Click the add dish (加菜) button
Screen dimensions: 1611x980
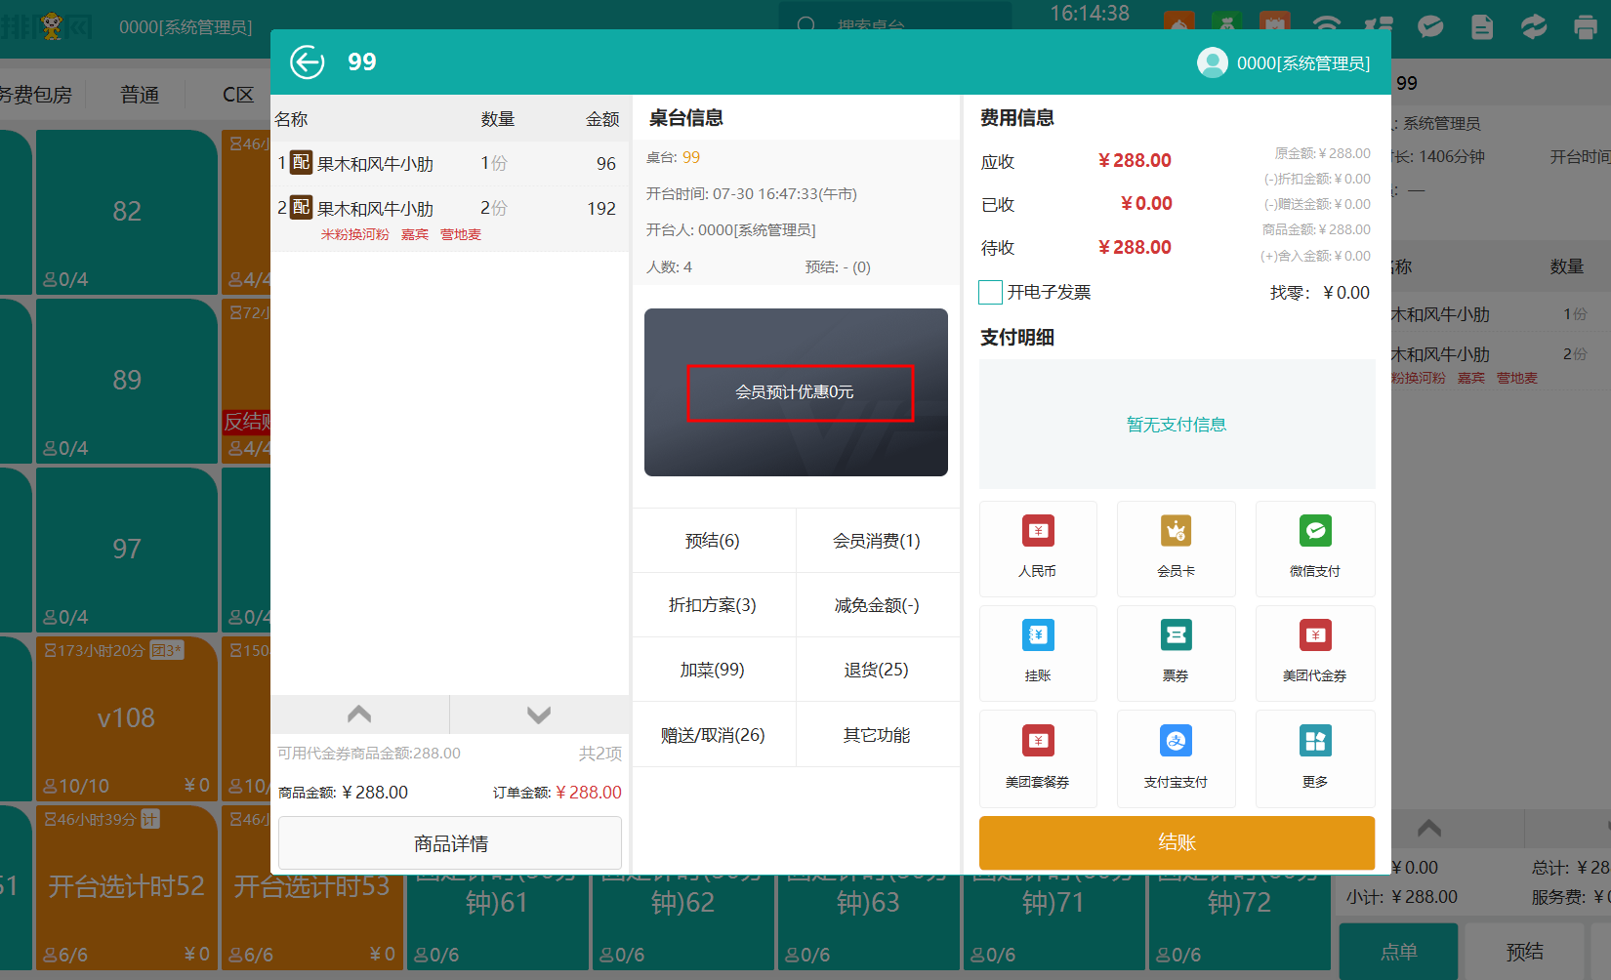(x=713, y=670)
